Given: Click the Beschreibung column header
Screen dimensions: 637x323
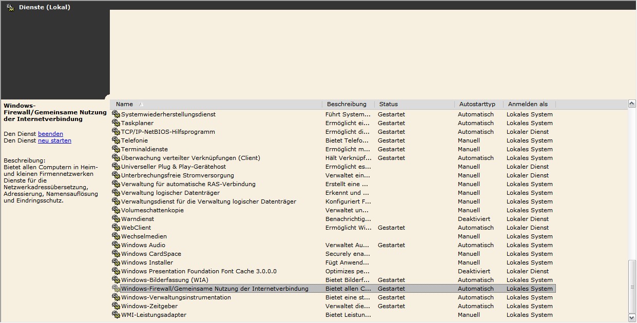Looking at the screenshot, I should [x=346, y=104].
